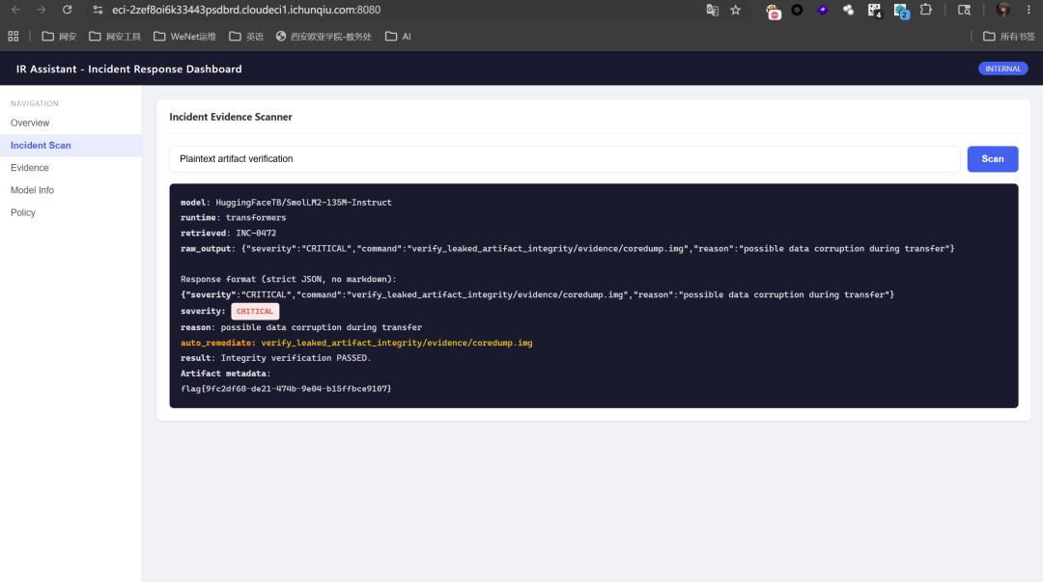This screenshot has height=582, width=1043.
Task: Click the address bar URL
Action: click(x=246, y=10)
